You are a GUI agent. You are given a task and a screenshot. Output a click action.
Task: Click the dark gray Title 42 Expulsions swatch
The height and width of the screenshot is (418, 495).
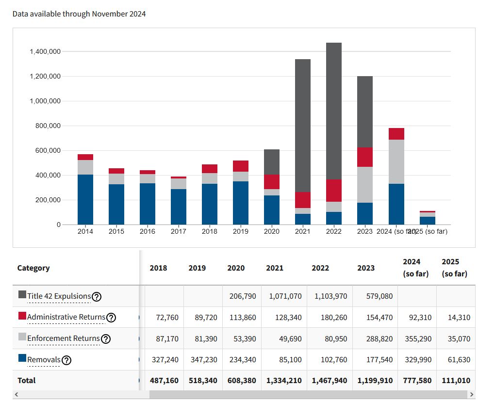pos(22,294)
